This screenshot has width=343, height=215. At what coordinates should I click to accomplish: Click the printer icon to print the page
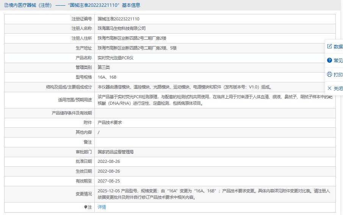pos(329,74)
